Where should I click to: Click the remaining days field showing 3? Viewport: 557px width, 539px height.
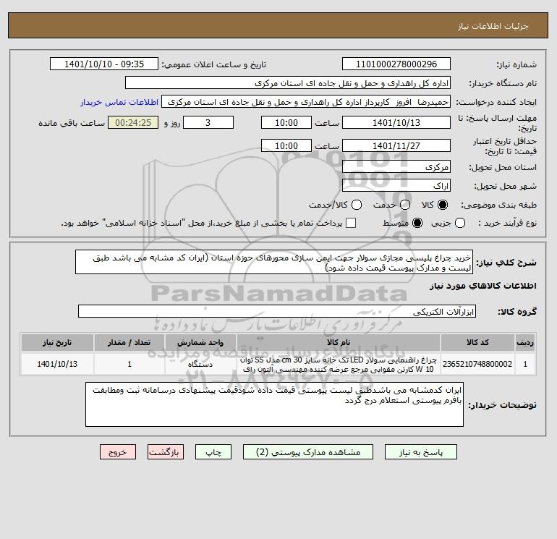[x=208, y=122]
